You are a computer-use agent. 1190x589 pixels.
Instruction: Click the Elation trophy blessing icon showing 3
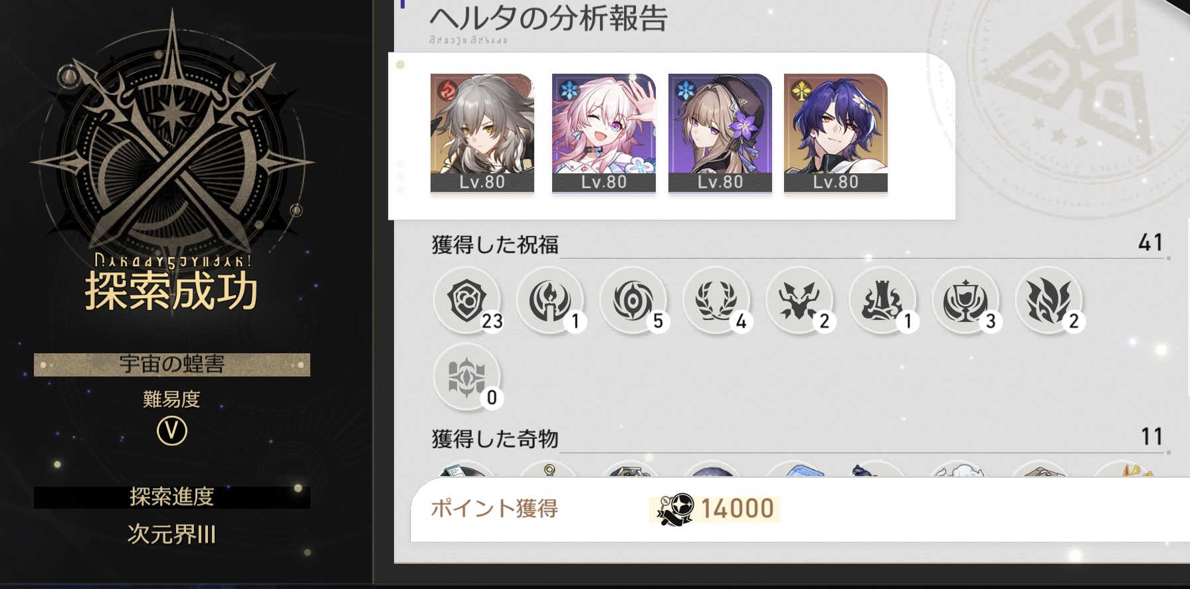[965, 300]
